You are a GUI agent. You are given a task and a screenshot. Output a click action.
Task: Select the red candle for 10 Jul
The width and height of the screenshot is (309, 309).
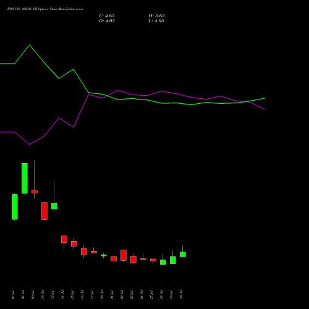(44, 211)
